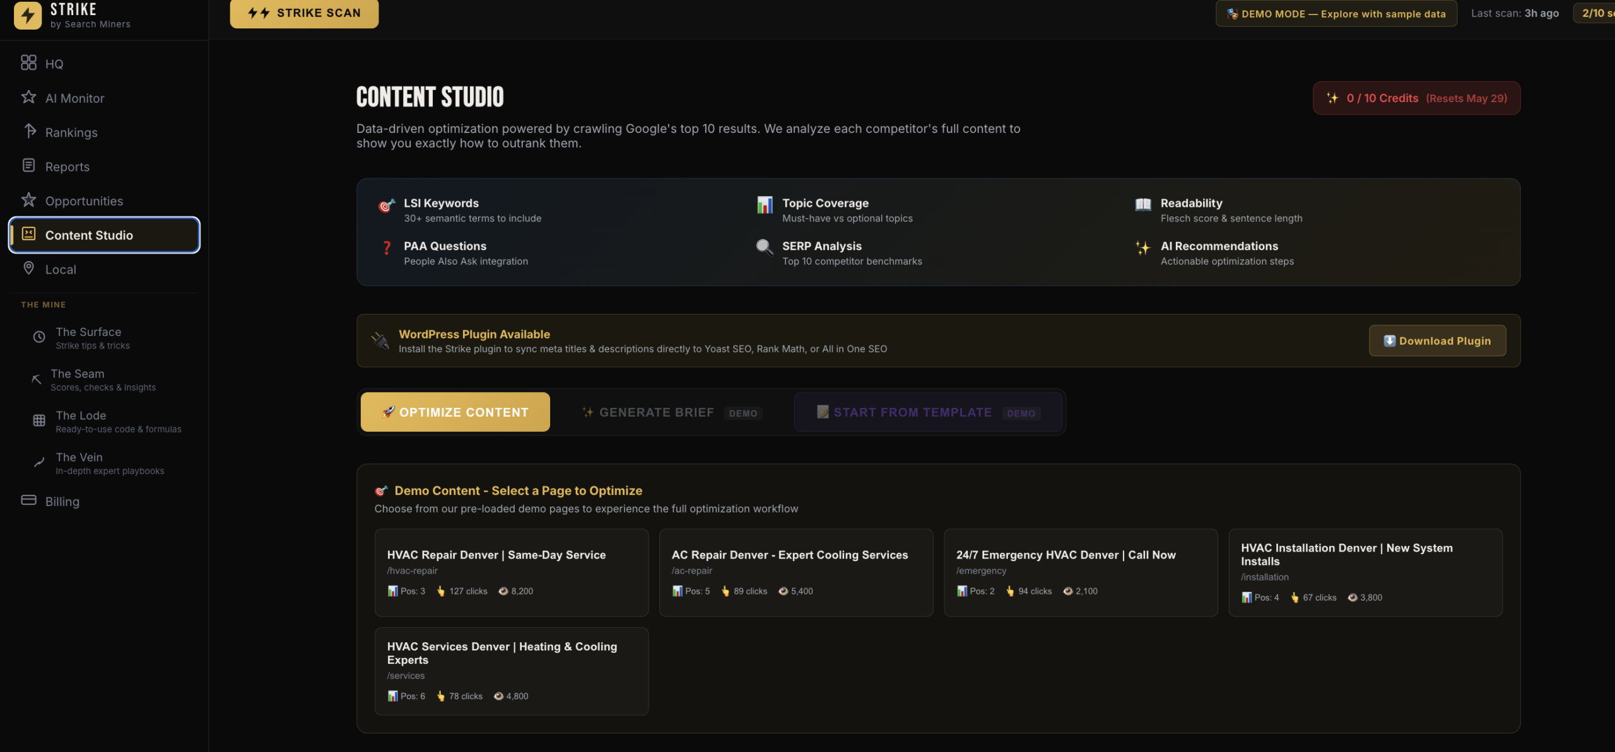The height and width of the screenshot is (752, 1615).
Task: Navigate to Opportunities
Action: [x=104, y=200]
